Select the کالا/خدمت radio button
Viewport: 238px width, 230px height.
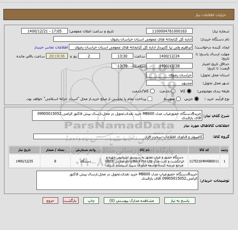(x=152, y=91)
